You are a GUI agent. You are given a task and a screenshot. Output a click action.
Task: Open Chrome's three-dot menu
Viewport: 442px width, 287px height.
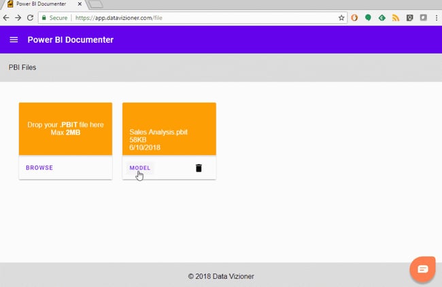pos(437,18)
